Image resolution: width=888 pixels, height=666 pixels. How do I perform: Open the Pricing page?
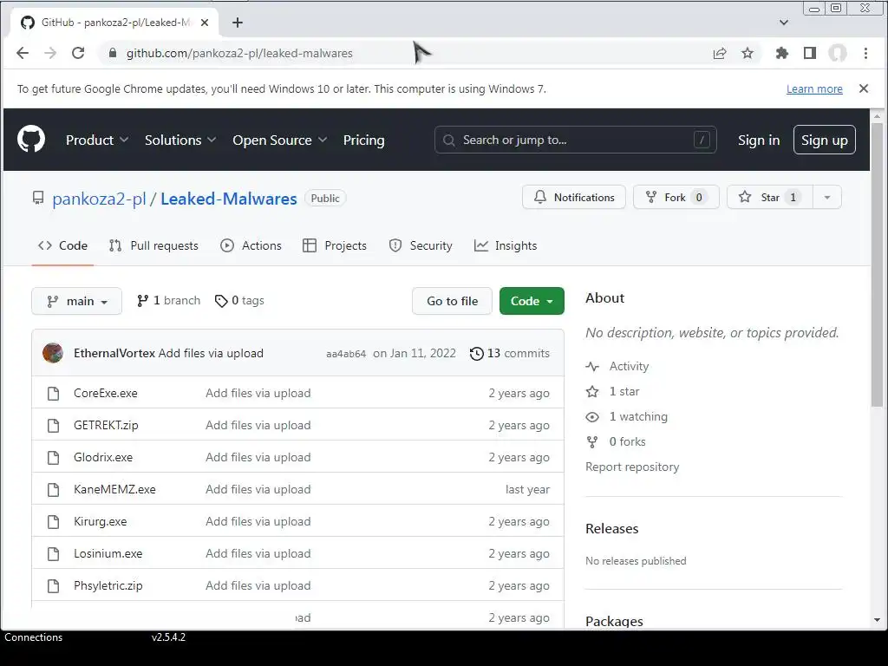pyautogui.click(x=363, y=140)
